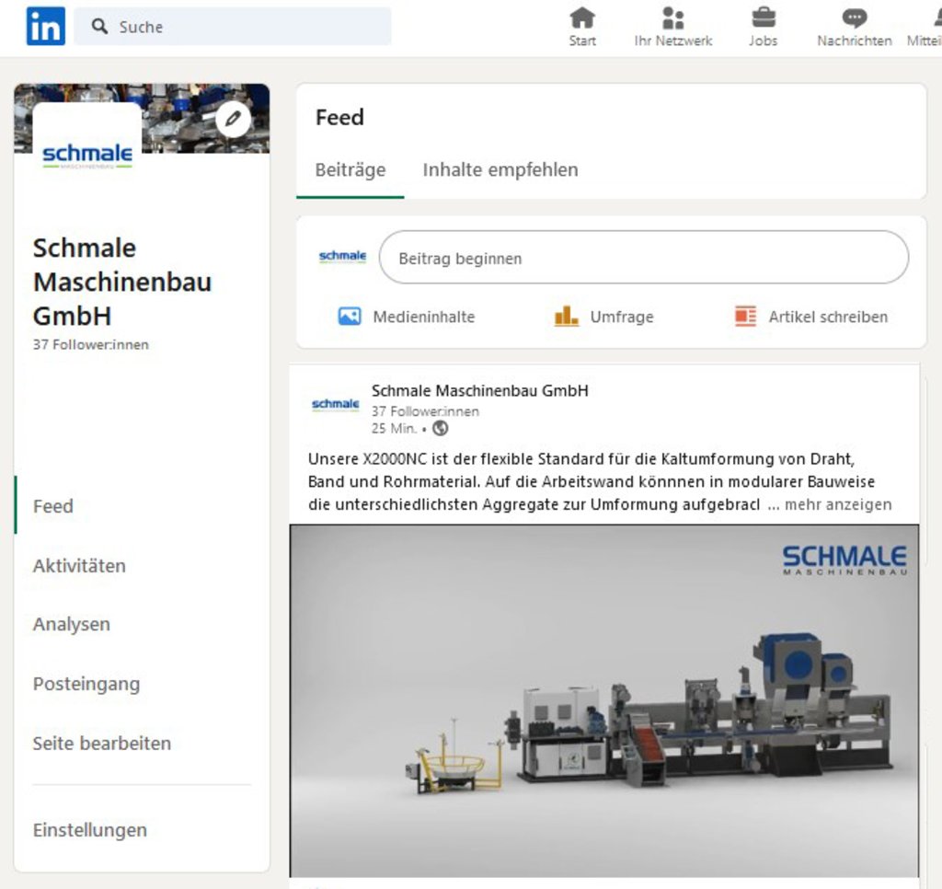The height and width of the screenshot is (889, 942).
Task: Open Schmale Maschinenbau GmbH post author link
Action: (x=480, y=391)
